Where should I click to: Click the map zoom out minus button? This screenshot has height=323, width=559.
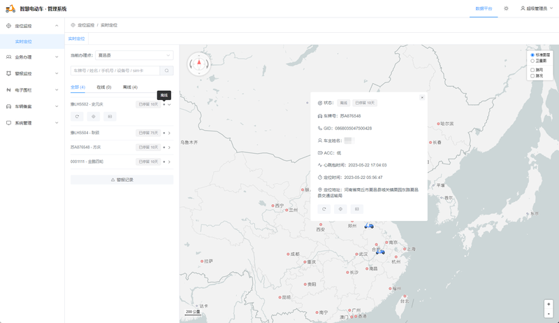click(549, 313)
